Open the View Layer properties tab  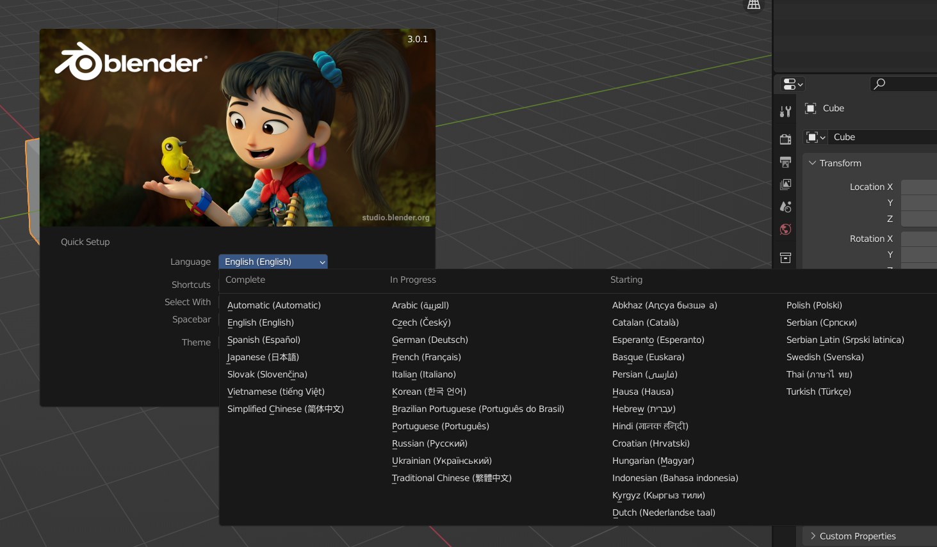click(x=785, y=184)
